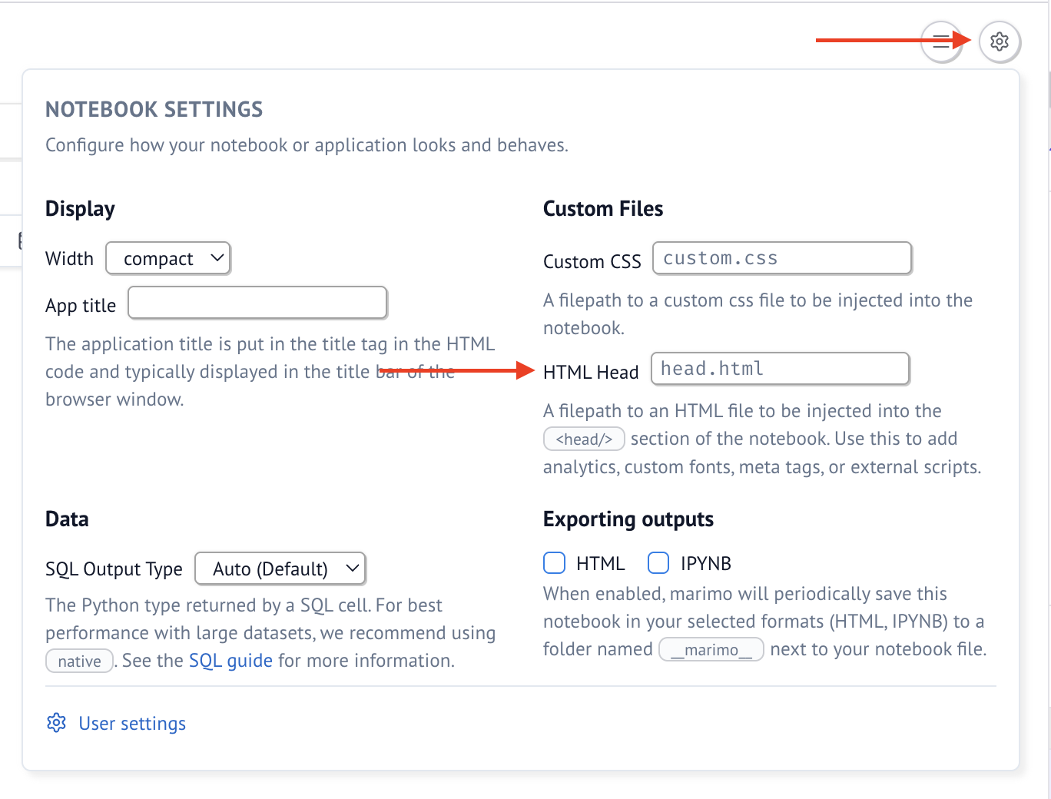Enable HTML auto-export checkbox
The image size is (1051, 799).
(x=554, y=563)
